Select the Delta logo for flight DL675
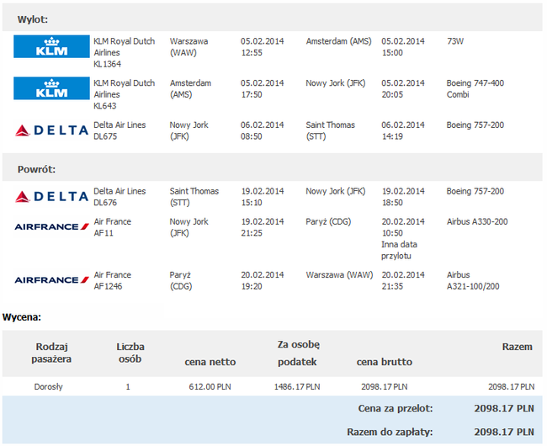Viewport: 547px width, 446px height. (x=51, y=130)
